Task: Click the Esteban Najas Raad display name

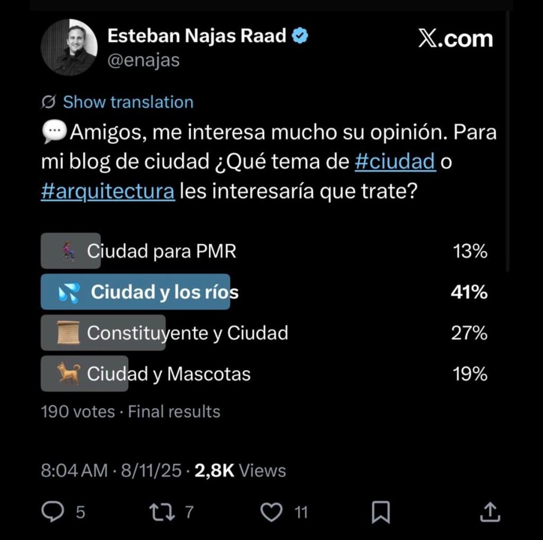Action: (197, 36)
